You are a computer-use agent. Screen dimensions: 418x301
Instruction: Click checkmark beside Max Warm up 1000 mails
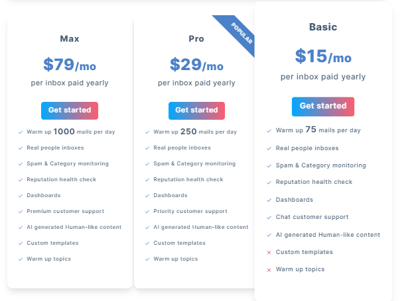21,132
